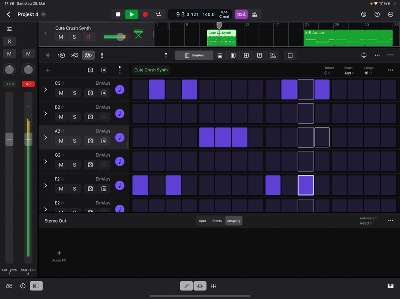Open the help question mark icon

click(x=377, y=14)
